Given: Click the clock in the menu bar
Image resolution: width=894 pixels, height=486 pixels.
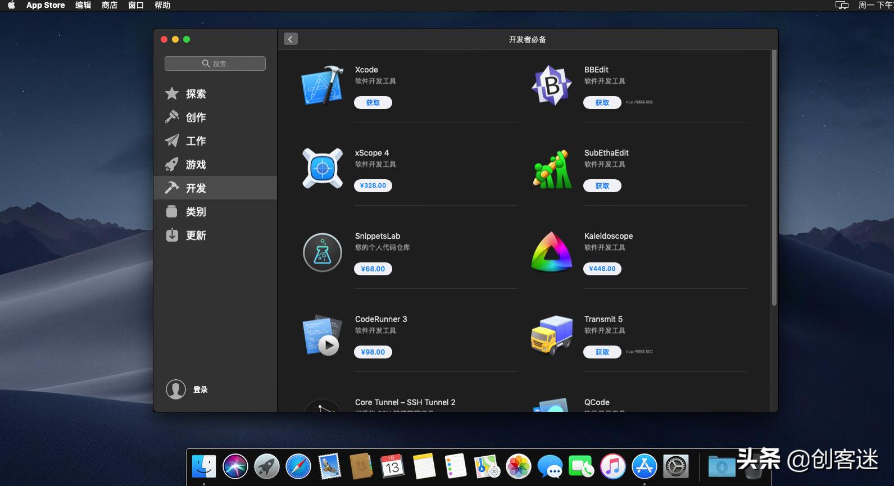Looking at the screenshot, I should pyautogui.click(x=875, y=5).
